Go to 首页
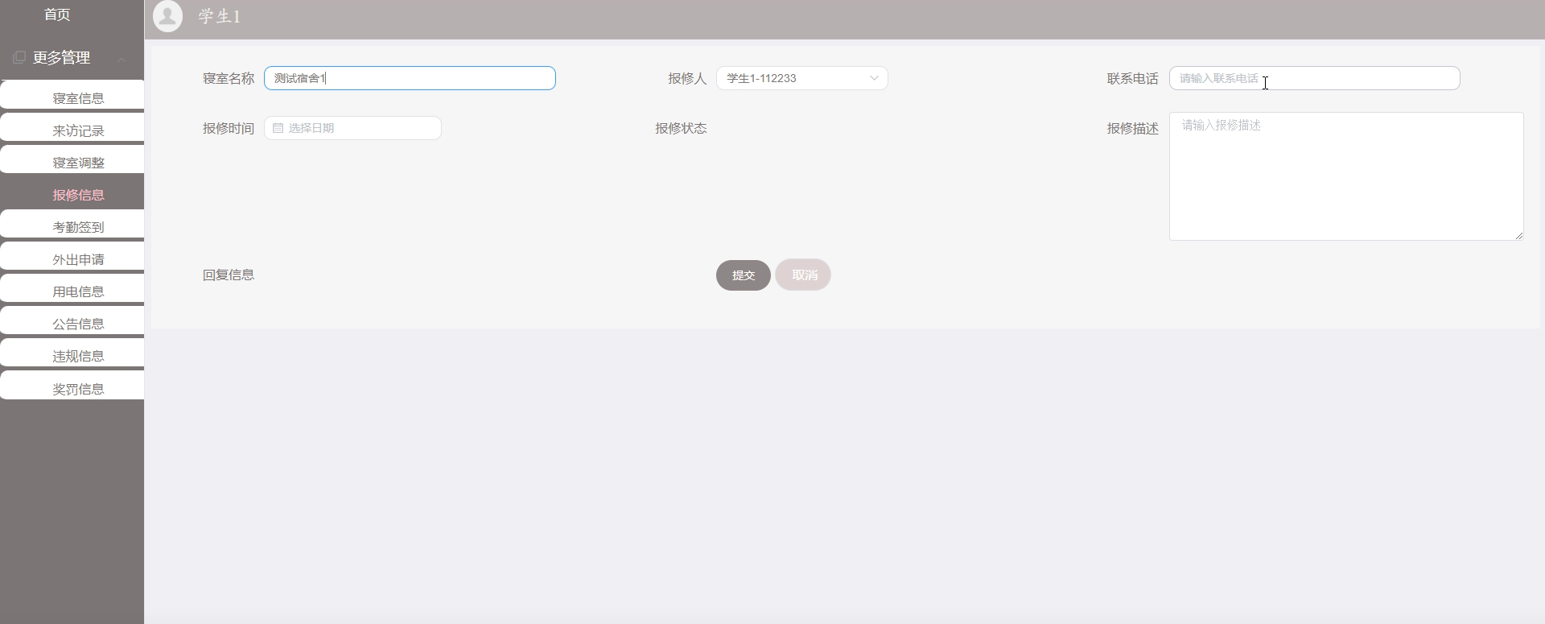Image resolution: width=1545 pixels, height=624 pixels. coord(57,14)
